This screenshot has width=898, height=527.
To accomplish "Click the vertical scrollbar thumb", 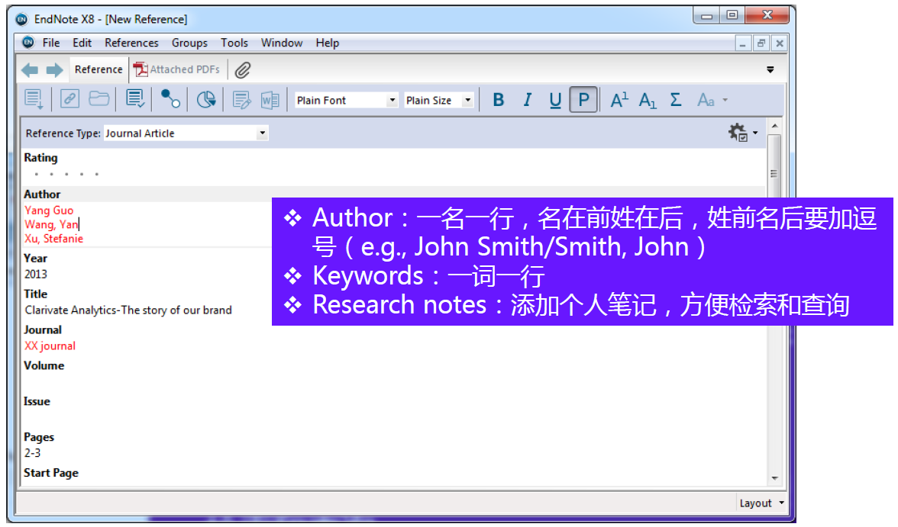I will pyautogui.click(x=774, y=173).
